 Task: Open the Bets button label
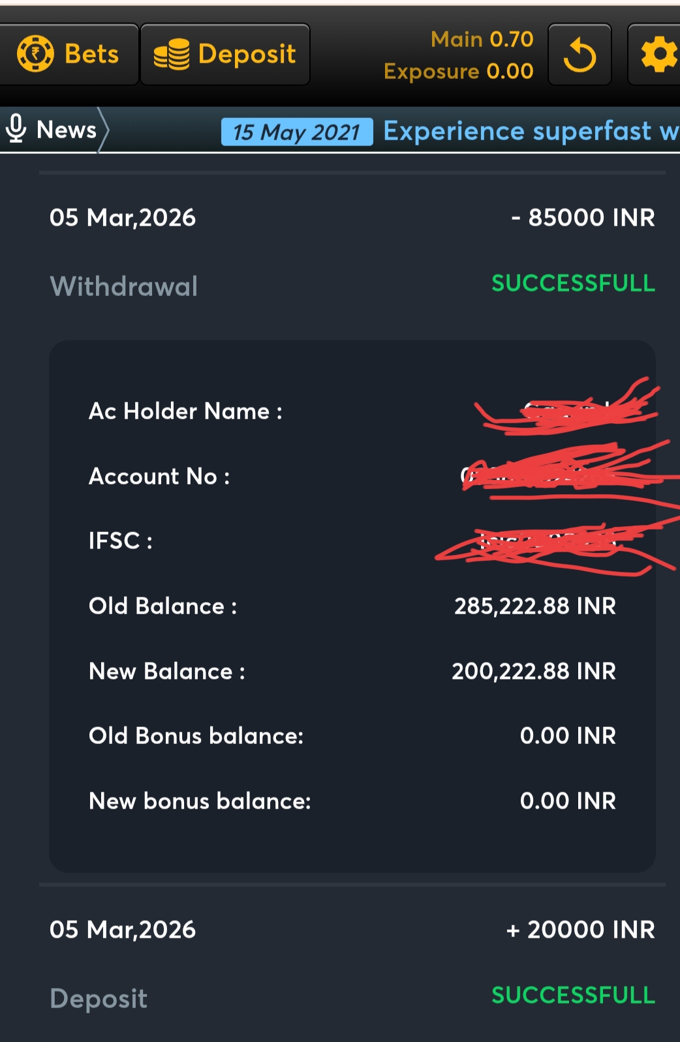point(91,54)
